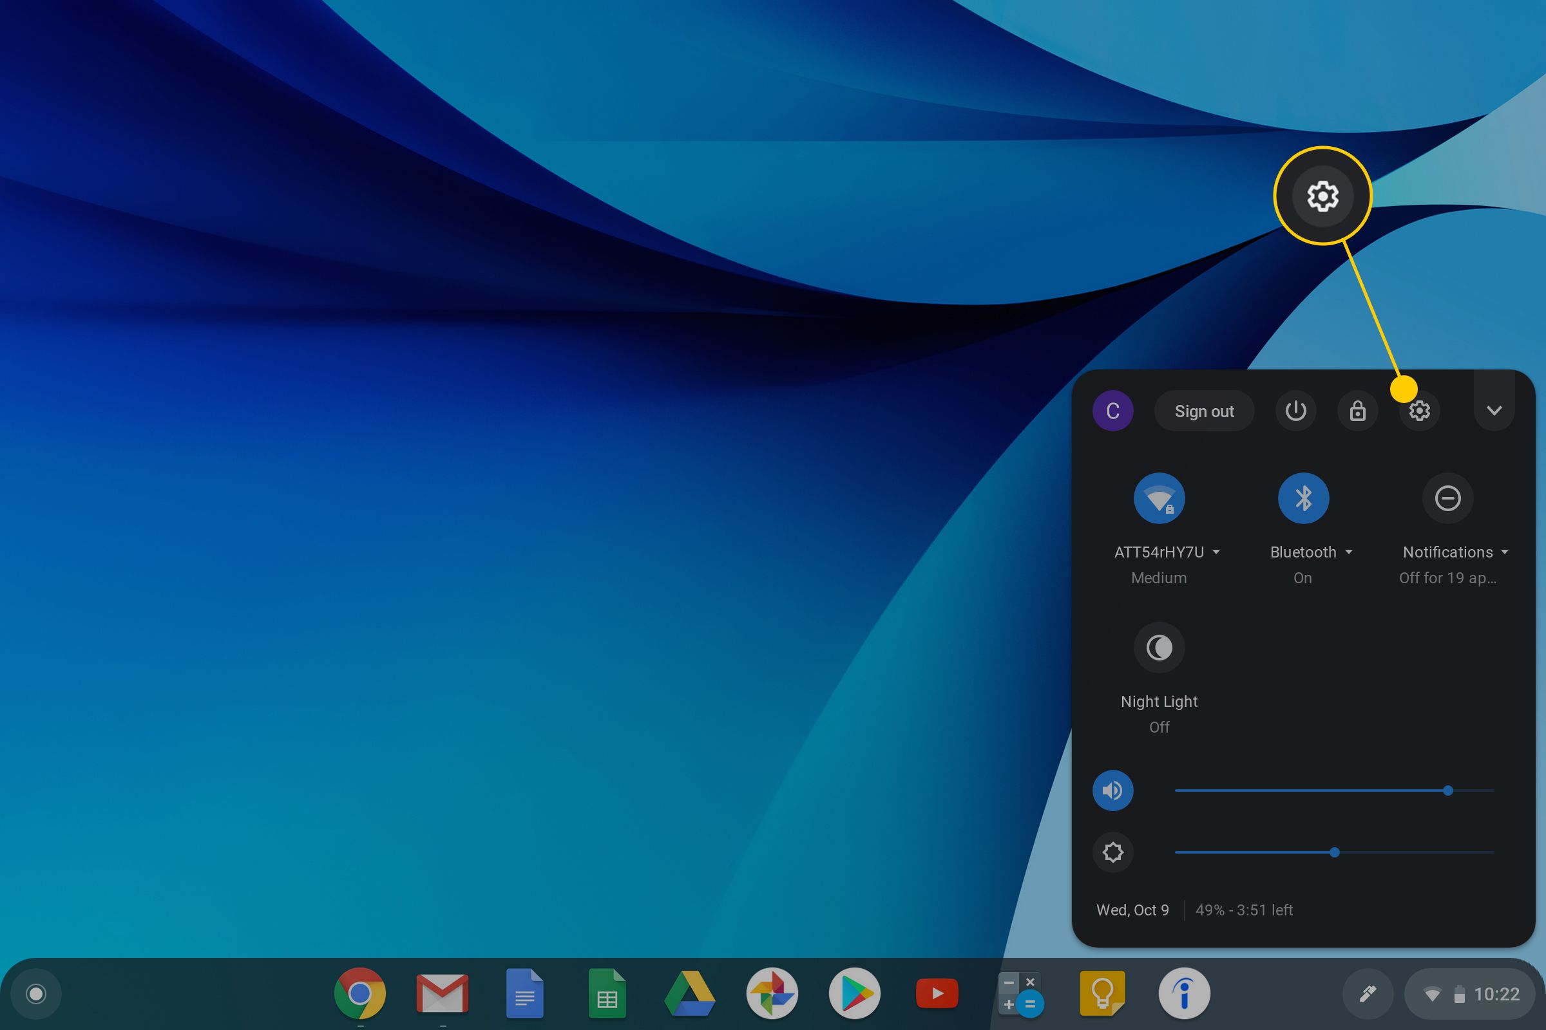Screen dimensions: 1546x1030
Task: Click the volume speaker icon in taskbar
Action: [1110, 792]
